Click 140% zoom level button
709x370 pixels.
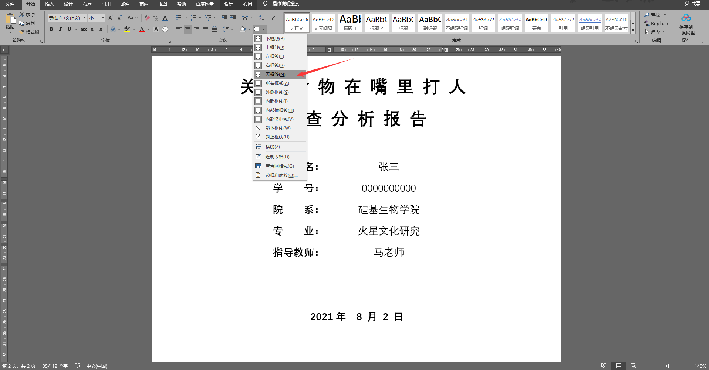pyautogui.click(x=700, y=366)
